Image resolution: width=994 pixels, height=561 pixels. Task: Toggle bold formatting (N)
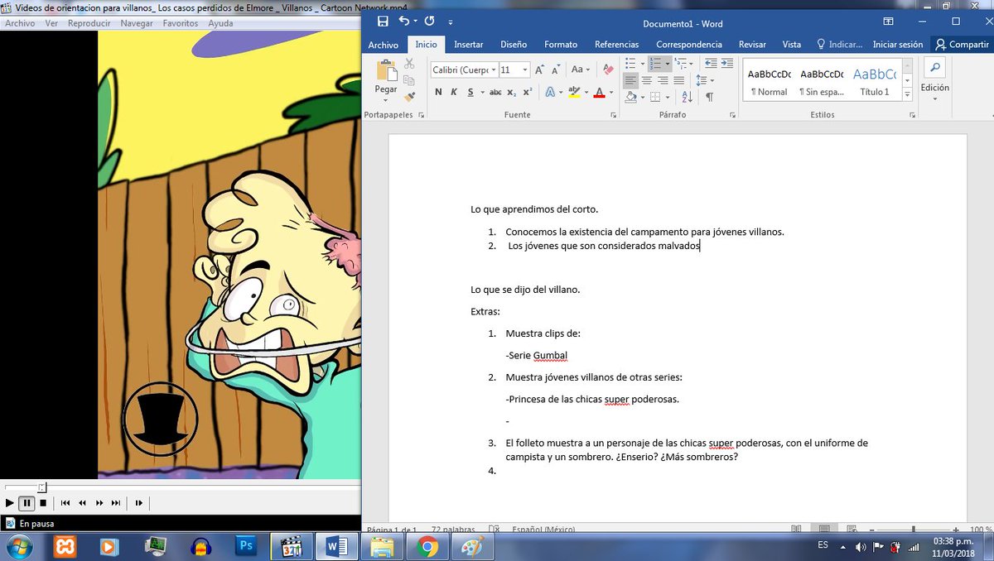438,93
